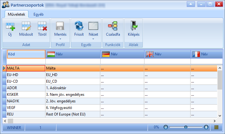This screenshot has height=134, width=225.
Task: Click the status bar square indicator
Action: [216, 127]
